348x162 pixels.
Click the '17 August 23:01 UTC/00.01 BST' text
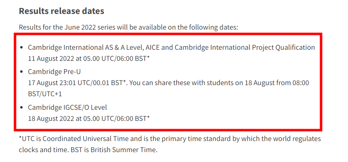coord(77,83)
